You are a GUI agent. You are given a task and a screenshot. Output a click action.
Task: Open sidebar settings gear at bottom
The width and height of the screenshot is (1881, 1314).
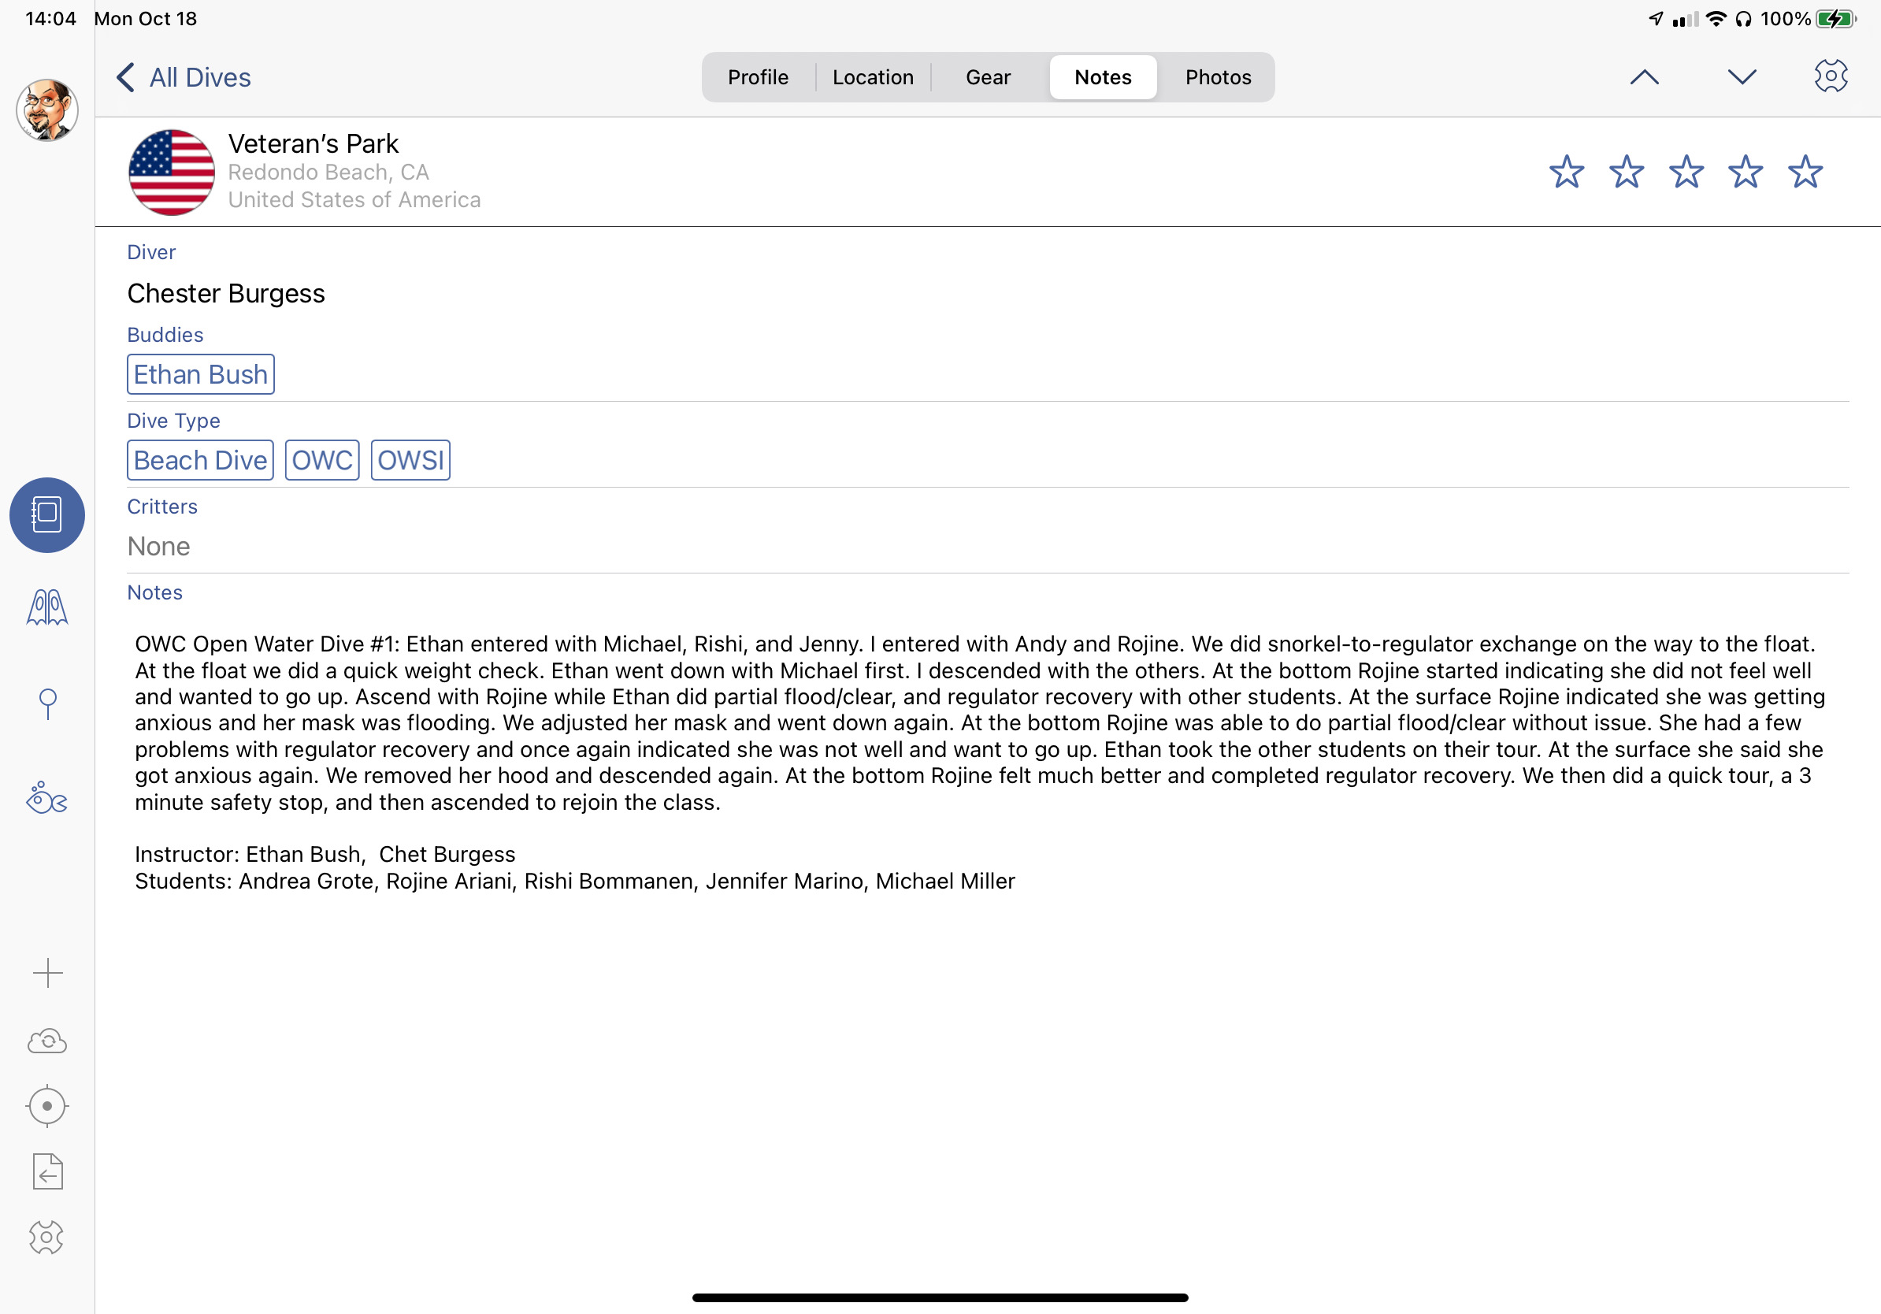[x=46, y=1237]
